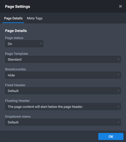Open the Fixed Header dropdown
Viewport: 126px width, 142px height.
click(63, 91)
